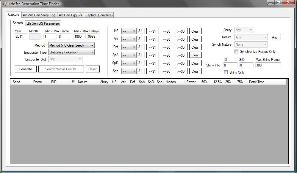Open the Atk comparison operator dropdown
297x173 pixels.
coord(129,39)
